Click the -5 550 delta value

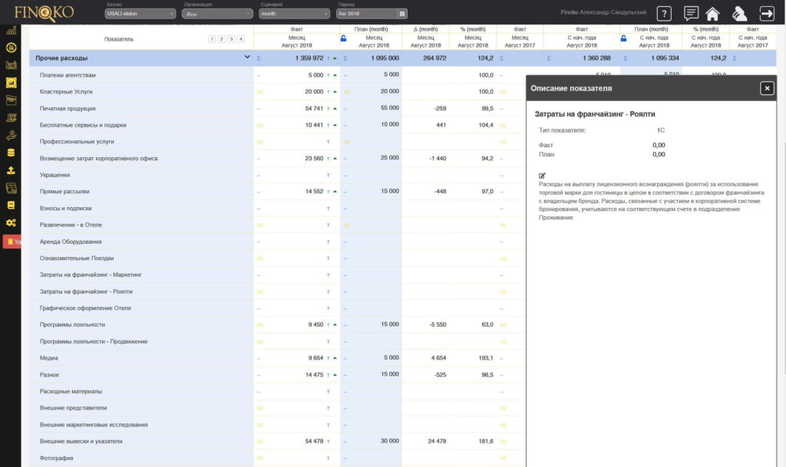[438, 324]
